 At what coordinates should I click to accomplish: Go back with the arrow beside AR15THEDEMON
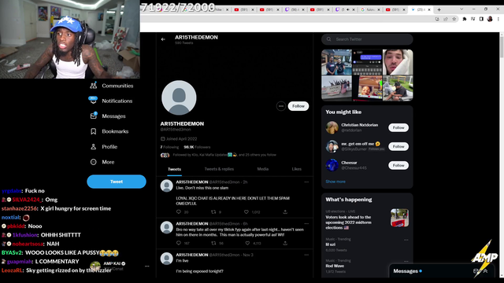(x=163, y=39)
